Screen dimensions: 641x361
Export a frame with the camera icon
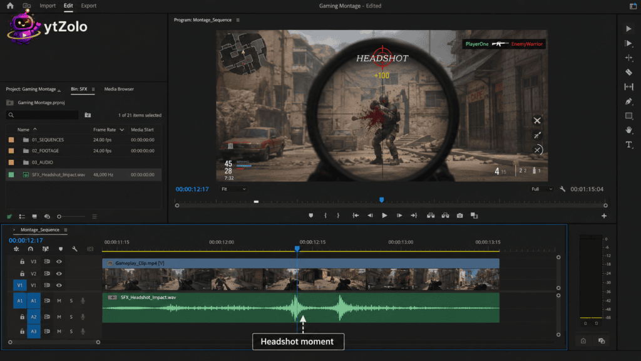point(460,216)
